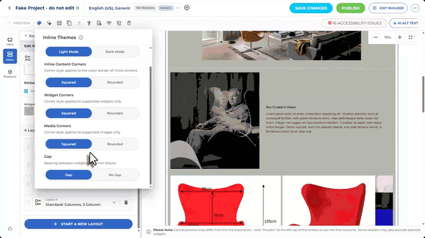The image size is (425, 238).
Task: Fit canvas with the collapse icon
Action: pyautogui.click(x=411, y=37)
